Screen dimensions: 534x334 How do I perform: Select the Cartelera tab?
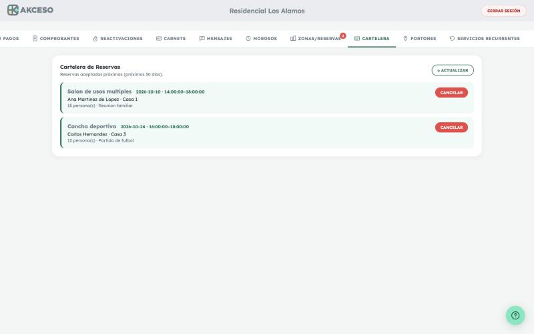point(372,39)
